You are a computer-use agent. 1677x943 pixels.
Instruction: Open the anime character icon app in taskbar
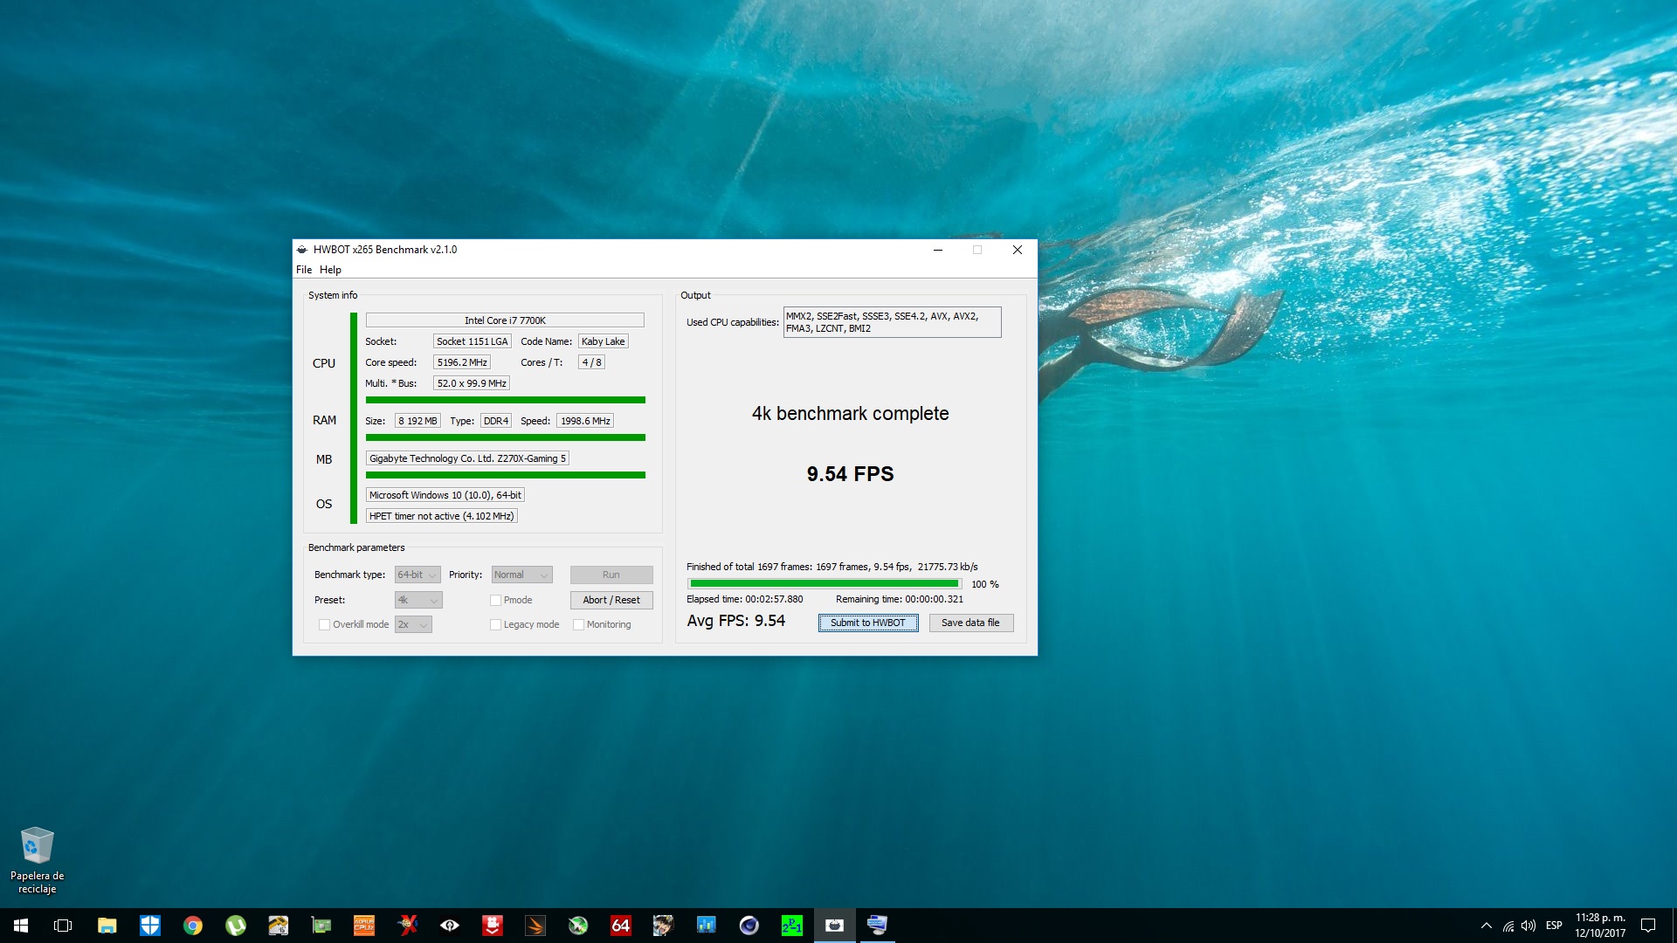664,926
